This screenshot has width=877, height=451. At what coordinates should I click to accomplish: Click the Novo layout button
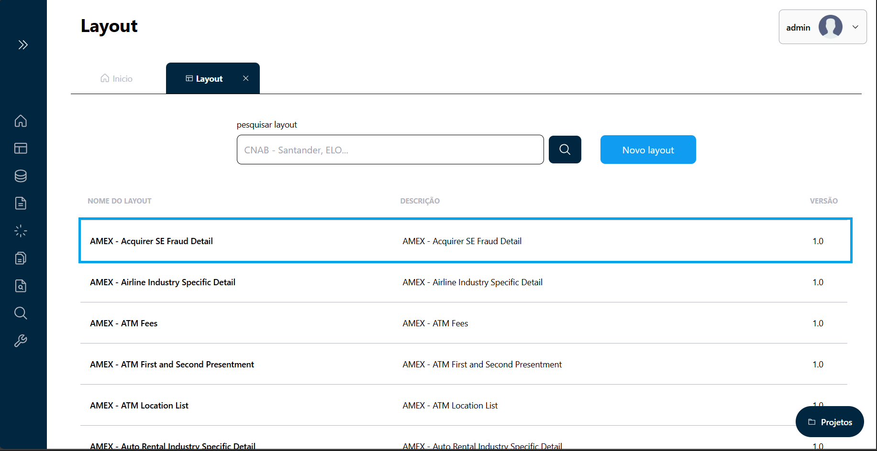pos(648,150)
